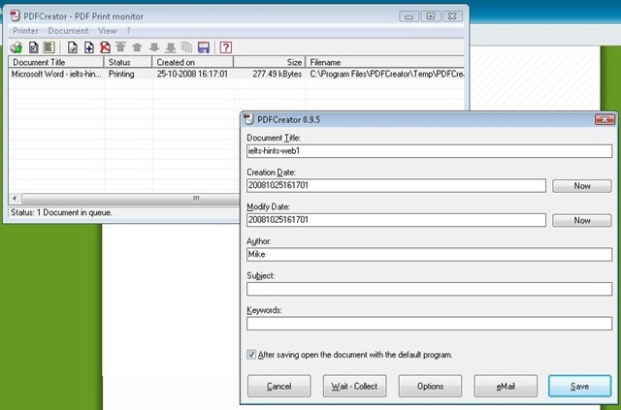Click the Cancel button

point(279,387)
